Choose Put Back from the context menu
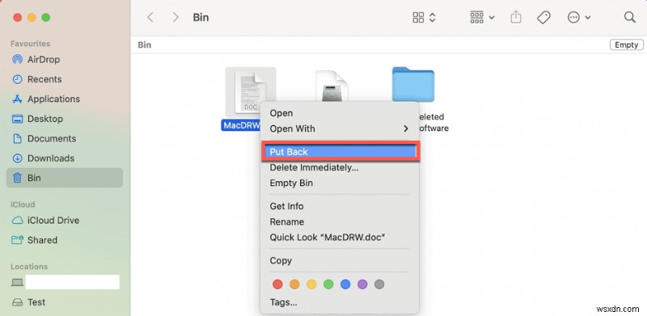 click(339, 152)
